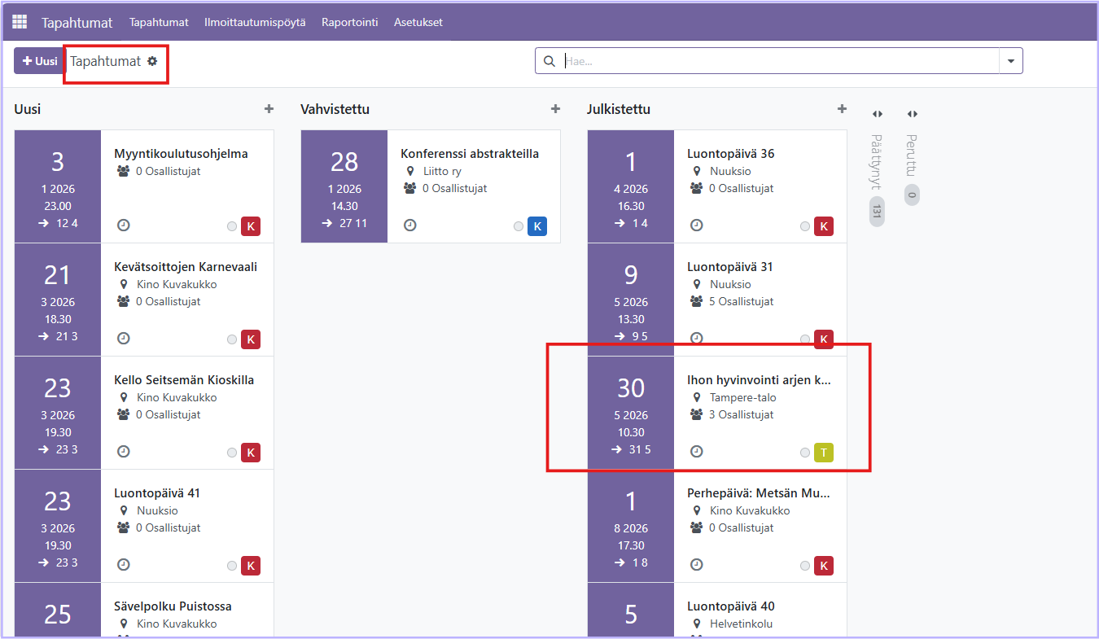Click the Uusi button to create event

[39, 61]
